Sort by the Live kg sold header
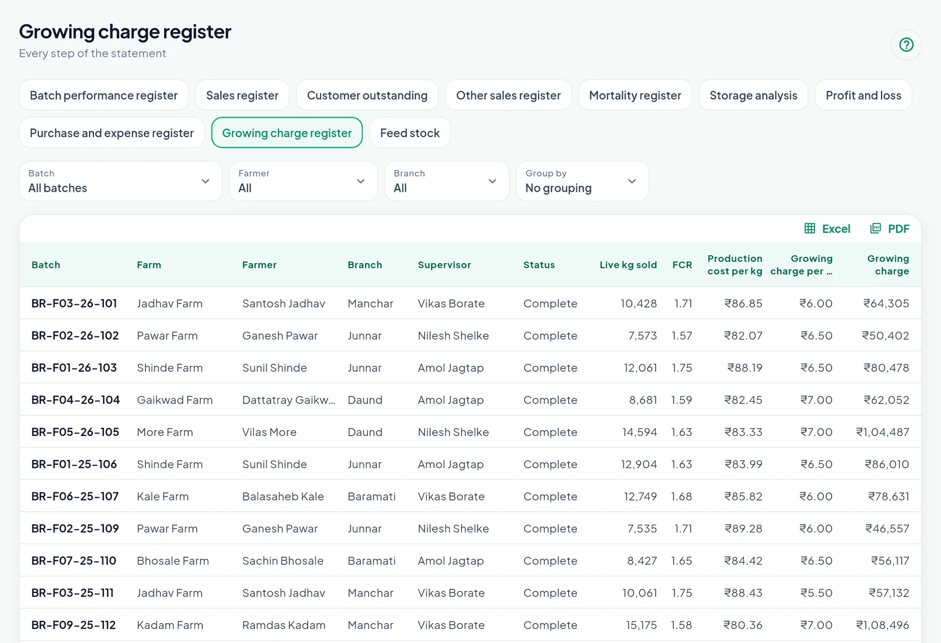Image resolution: width=941 pixels, height=643 pixels. click(628, 265)
